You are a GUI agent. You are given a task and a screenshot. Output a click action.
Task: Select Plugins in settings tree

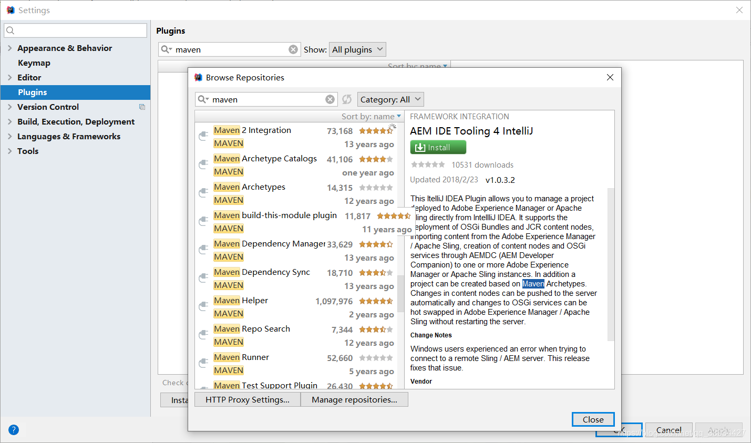(75, 92)
